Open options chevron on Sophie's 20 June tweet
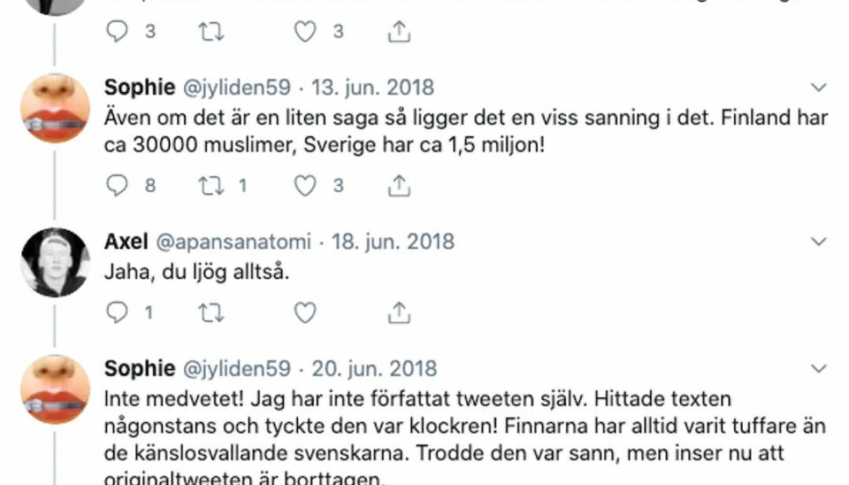 pos(819,369)
